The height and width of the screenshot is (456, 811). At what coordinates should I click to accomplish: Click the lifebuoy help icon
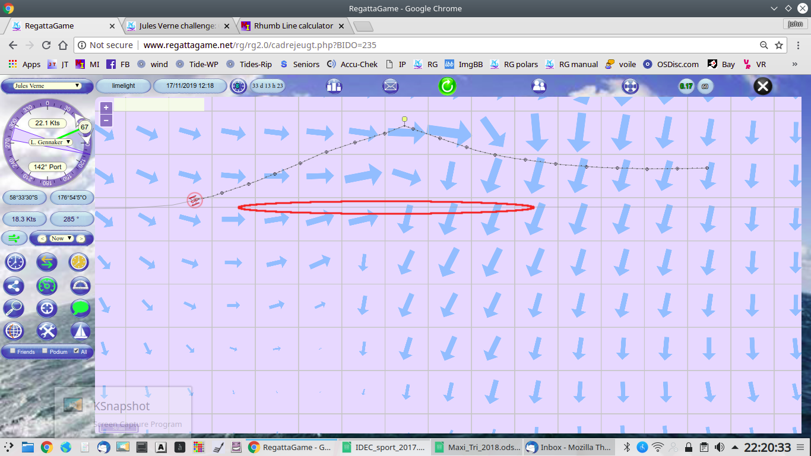[630, 86]
